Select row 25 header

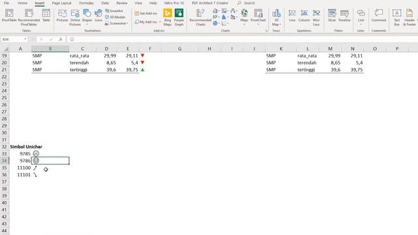(x=5, y=98)
